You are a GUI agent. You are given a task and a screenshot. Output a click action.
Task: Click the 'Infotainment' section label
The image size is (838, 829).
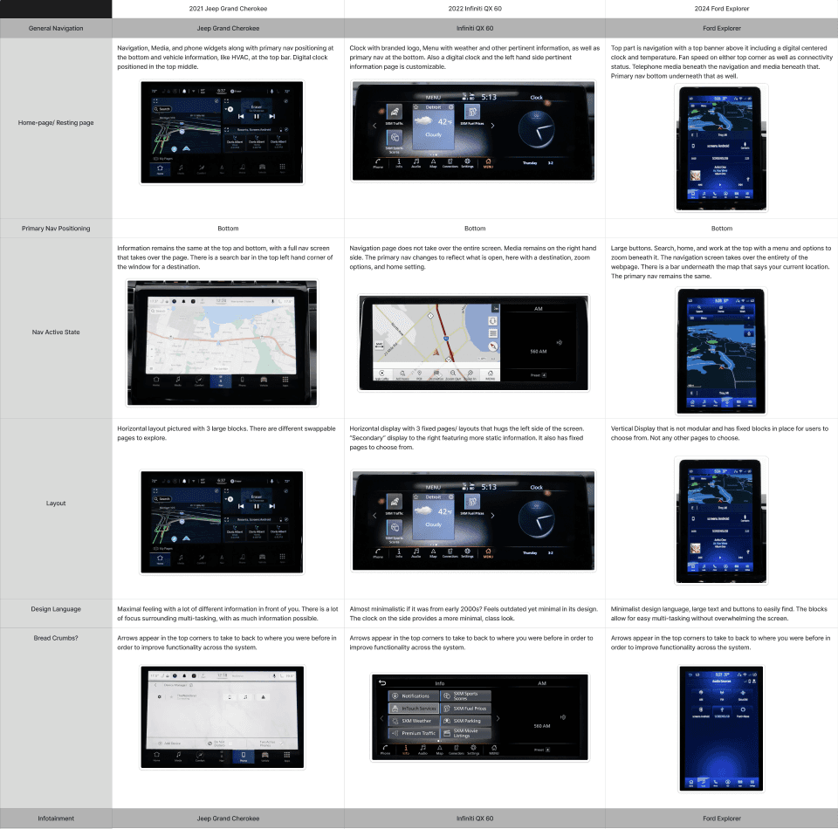(56, 818)
